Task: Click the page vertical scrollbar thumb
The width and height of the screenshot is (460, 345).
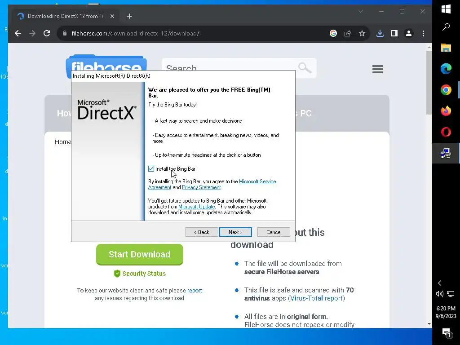Action: [x=429, y=83]
